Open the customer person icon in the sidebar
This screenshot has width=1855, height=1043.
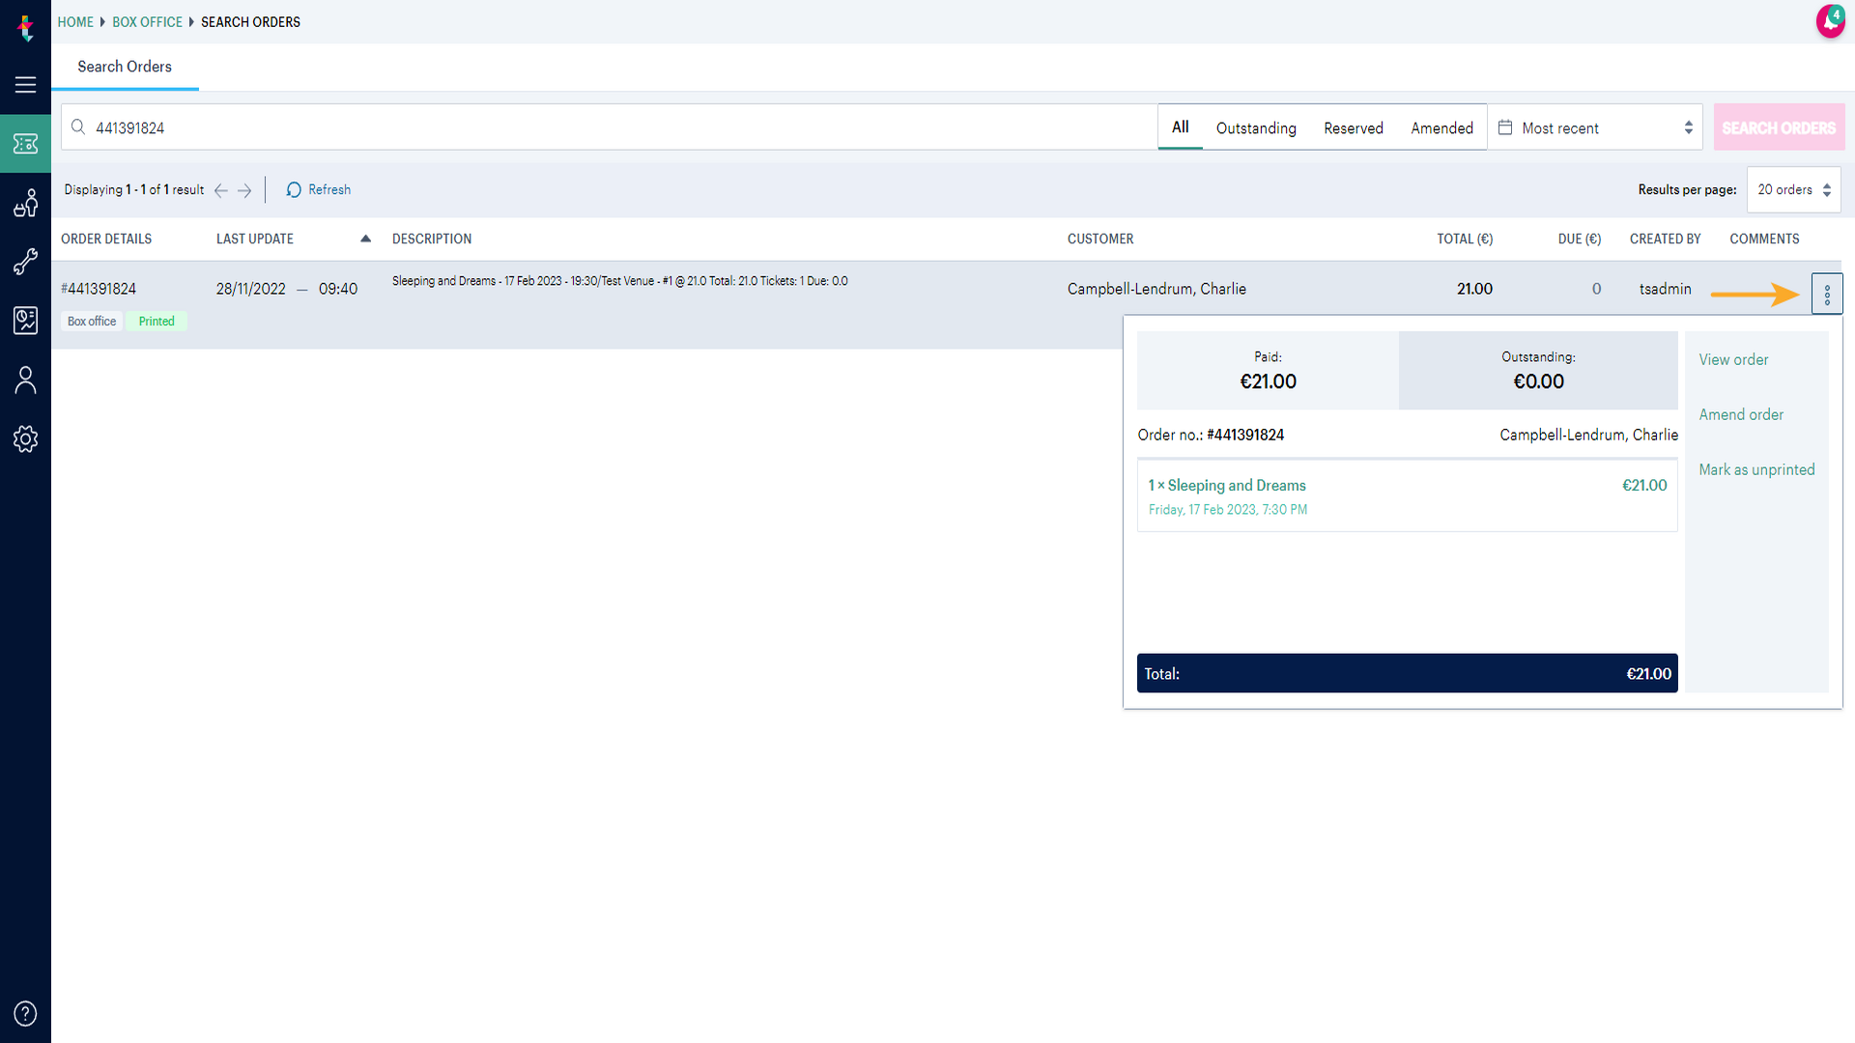click(x=26, y=380)
